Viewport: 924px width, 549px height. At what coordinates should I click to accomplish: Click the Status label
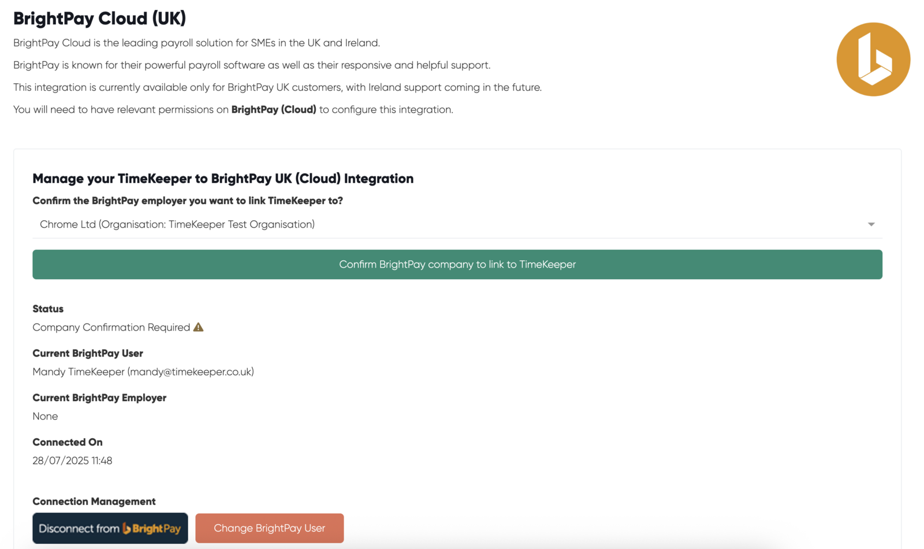click(48, 309)
